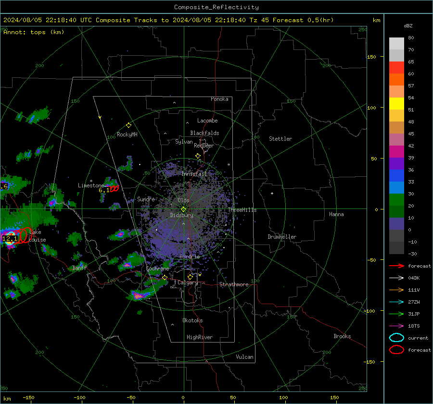Click the red storm track ellipses near Lake Louise
The height and width of the screenshot is (404, 433).
click(24, 235)
